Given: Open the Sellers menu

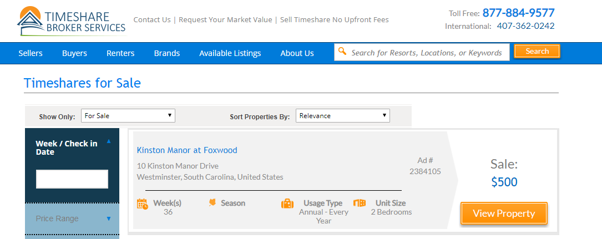Looking at the screenshot, I should [31, 53].
